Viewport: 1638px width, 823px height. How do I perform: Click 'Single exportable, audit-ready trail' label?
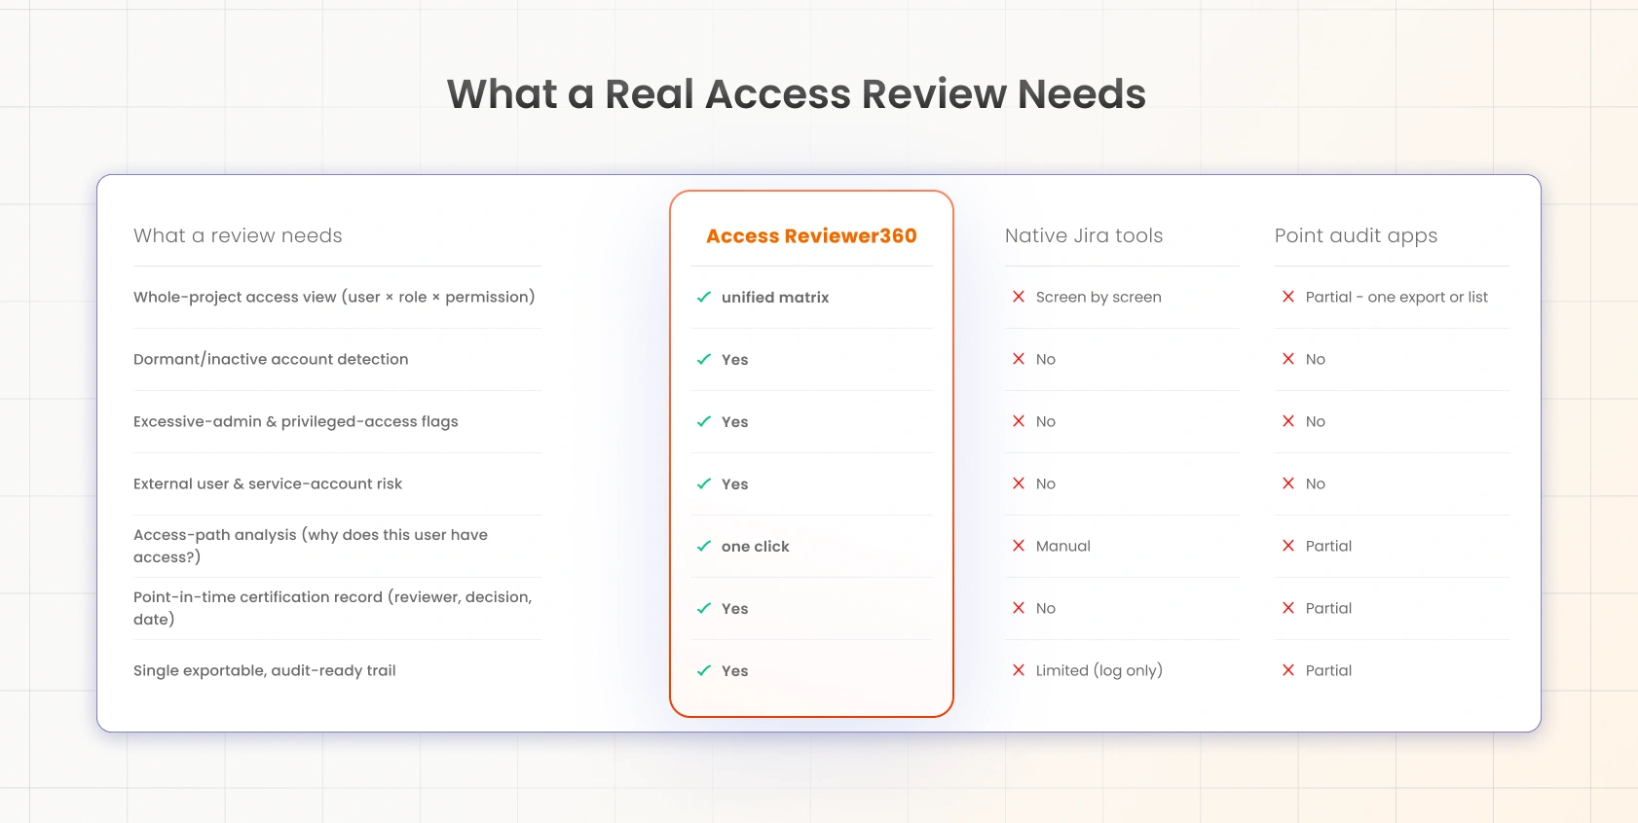[x=265, y=670]
